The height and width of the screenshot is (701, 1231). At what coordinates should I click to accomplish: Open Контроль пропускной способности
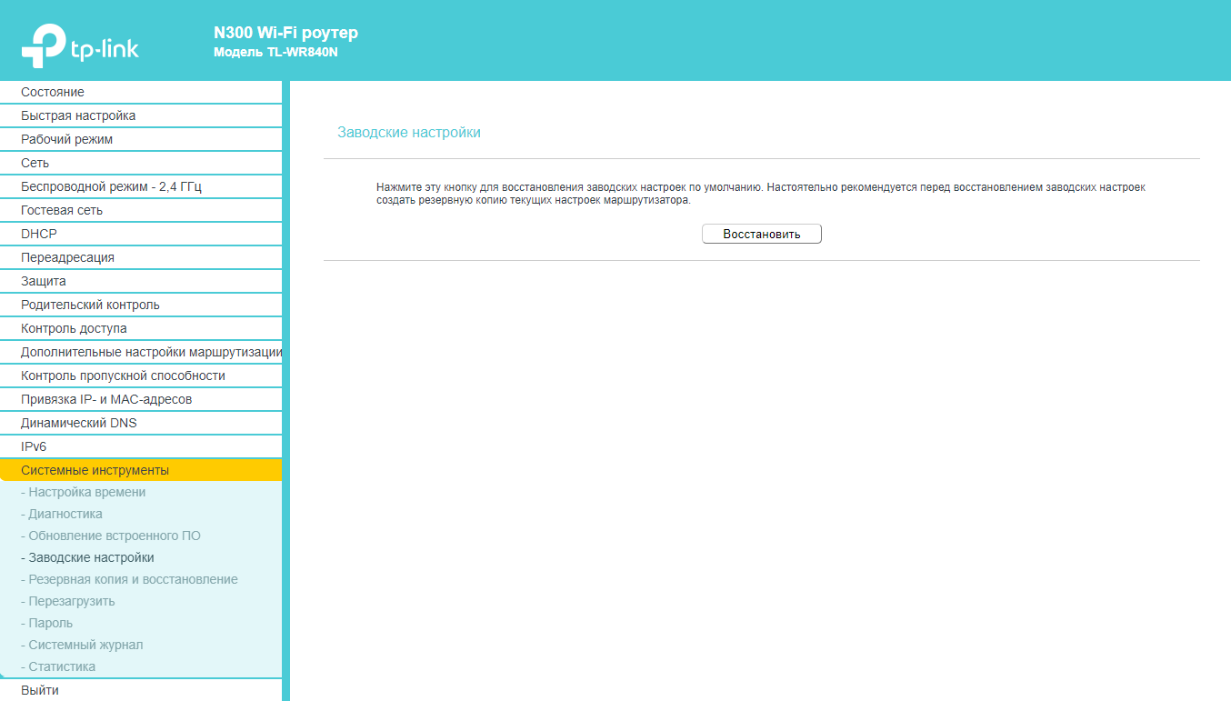(123, 376)
